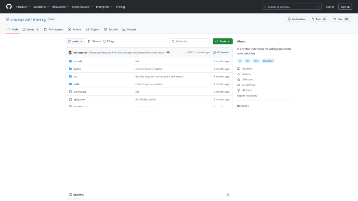Open the Insights tab
Image resolution: width=358 pixels, height=201 pixels.
129,29
